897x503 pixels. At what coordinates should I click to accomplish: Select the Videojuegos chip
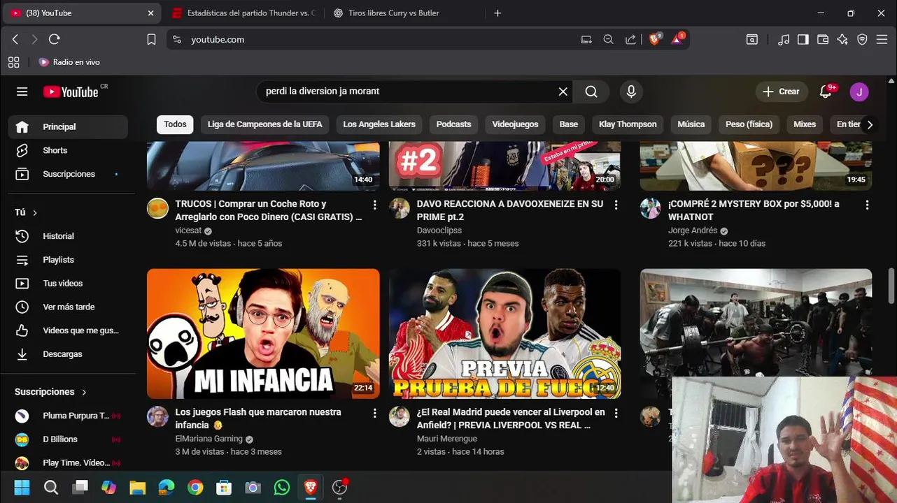(515, 124)
